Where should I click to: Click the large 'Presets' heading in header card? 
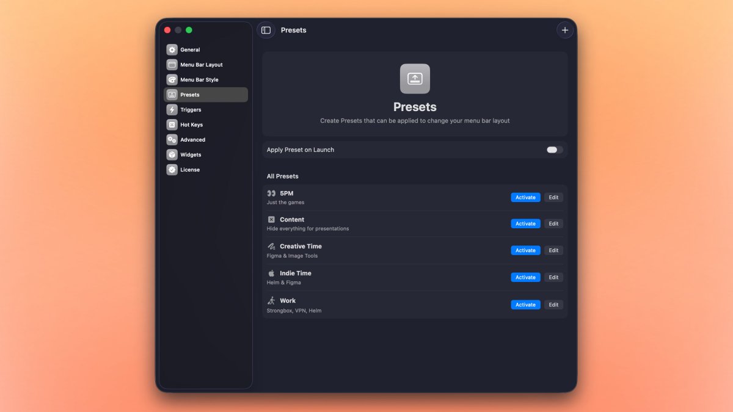[x=415, y=107]
